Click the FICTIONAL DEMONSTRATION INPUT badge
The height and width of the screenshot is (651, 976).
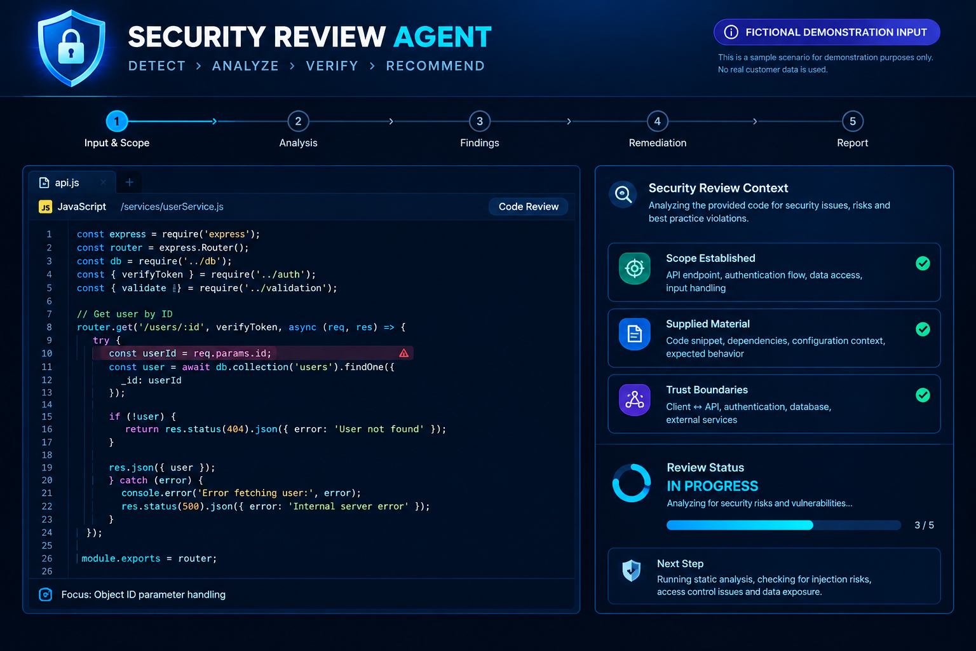(x=827, y=32)
